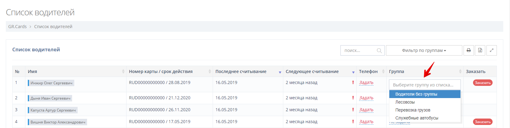Sort by Следующее считывание column arrow
The width and height of the screenshot is (510, 128).
pos(353,72)
